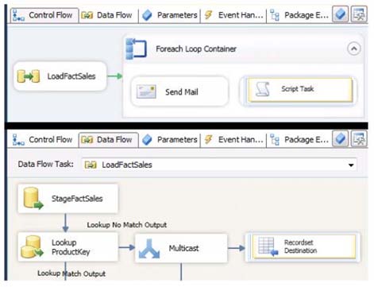
Task: Click the Send Mail envelope icon
Action: (146, 91)
